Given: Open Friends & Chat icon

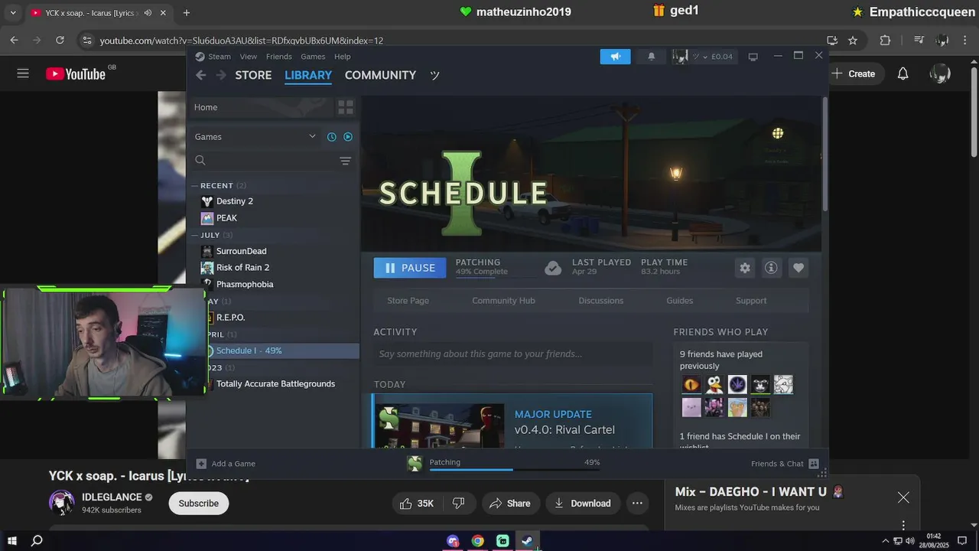Looking at the screenshot, I should coord(814,464).
